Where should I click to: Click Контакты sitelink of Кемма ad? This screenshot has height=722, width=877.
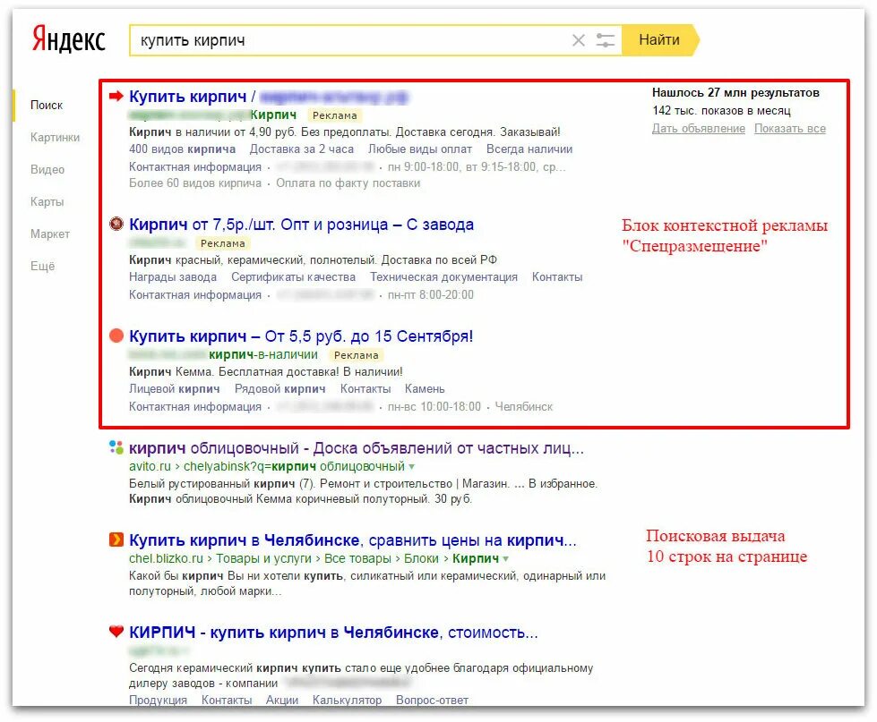coord(365,388)
